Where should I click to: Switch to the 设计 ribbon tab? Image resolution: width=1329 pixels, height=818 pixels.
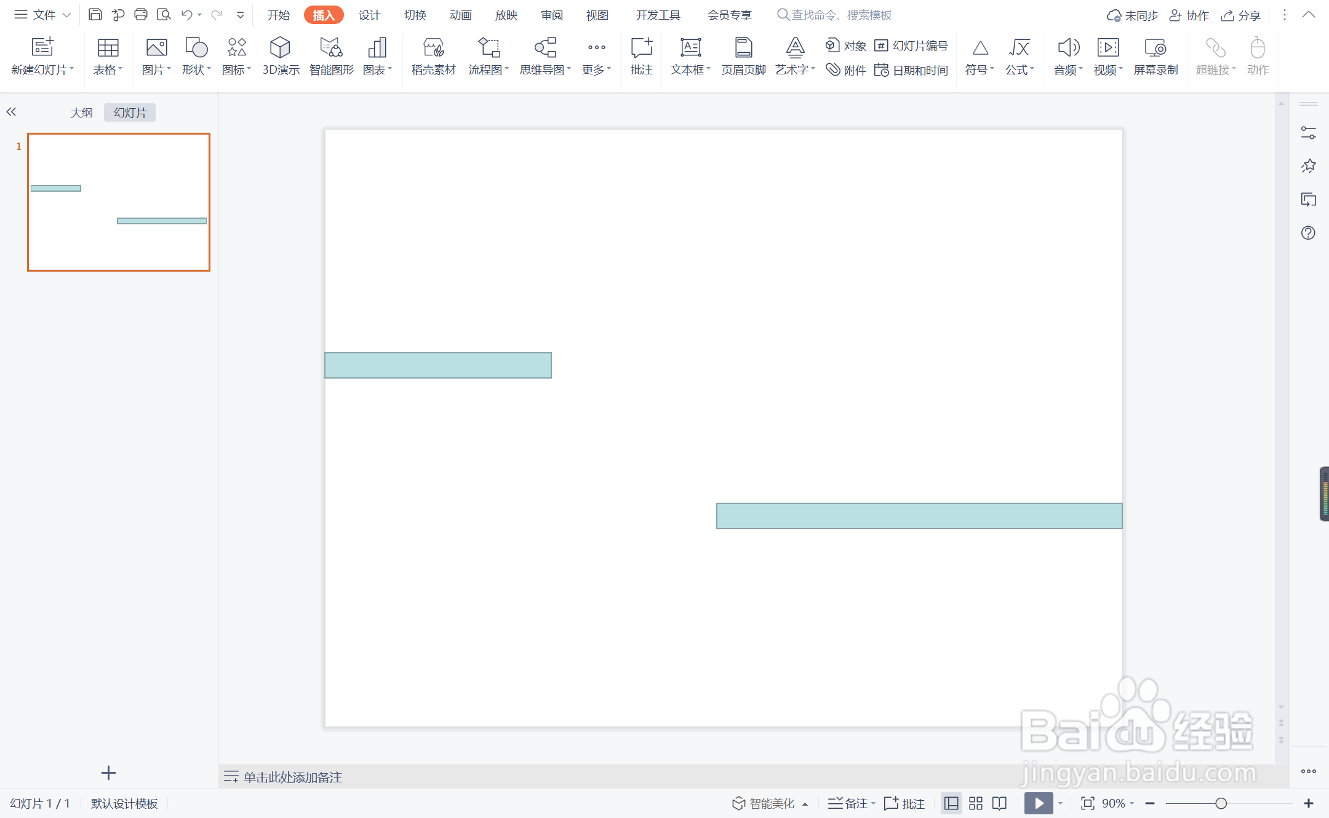tap(369, 15)
